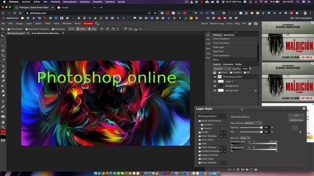Image resolution: width=314 pixels, height=176 pixels.
Task: Click the red foreground color swatch
Action: 3,132
